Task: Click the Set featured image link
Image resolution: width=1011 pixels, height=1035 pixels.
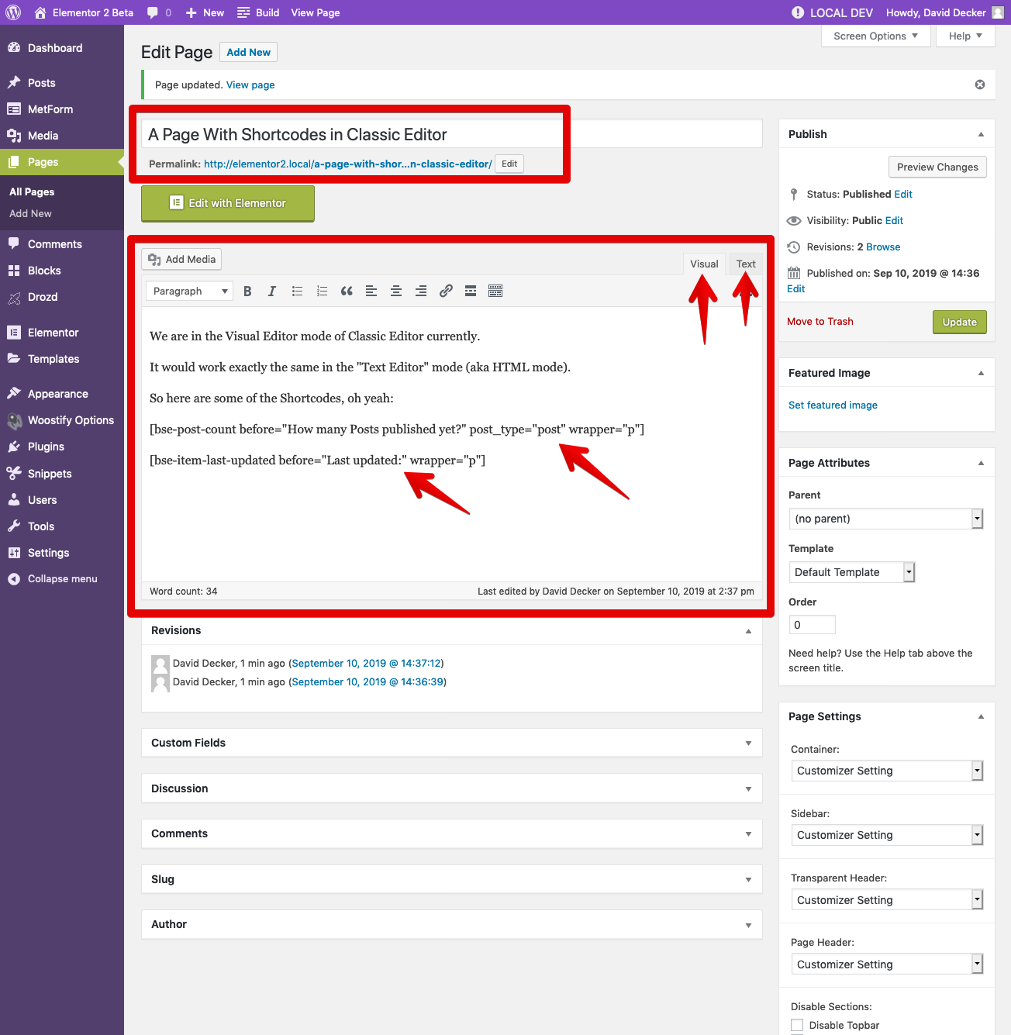Action: coord(833,405)
